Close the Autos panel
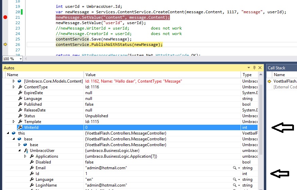This screenshot has width=297, height=190. tap(260, 68)
